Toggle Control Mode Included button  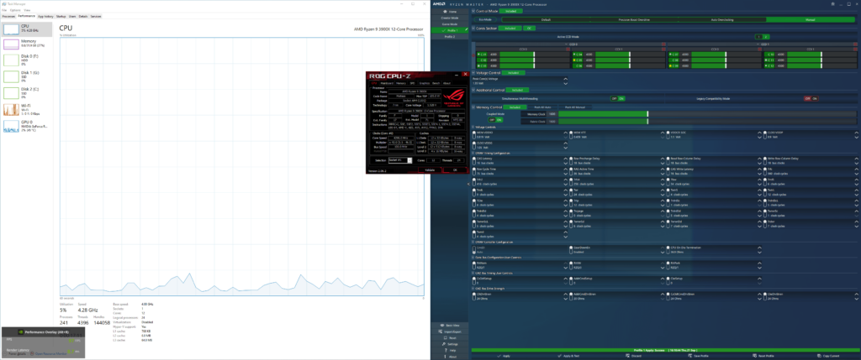pos(511,11)
